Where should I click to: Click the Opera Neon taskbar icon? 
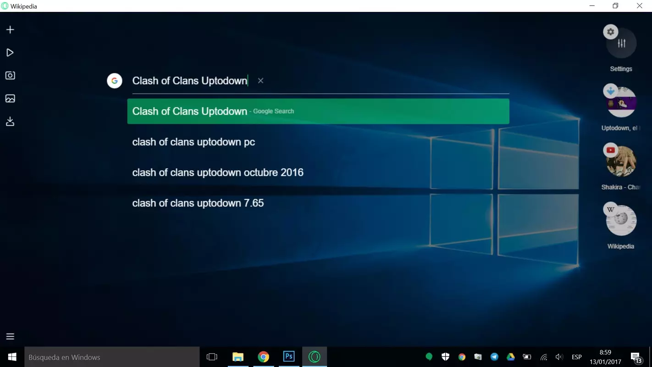tap(315, 357)
